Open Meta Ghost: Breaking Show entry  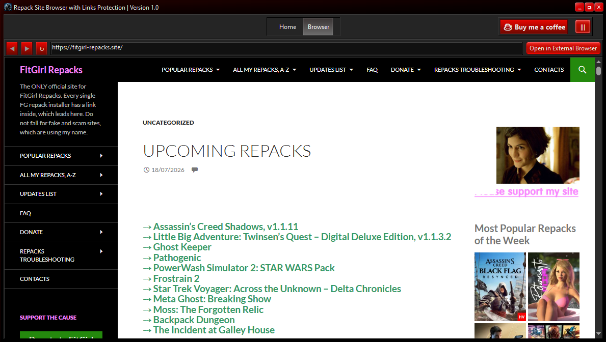coord(212,299)
